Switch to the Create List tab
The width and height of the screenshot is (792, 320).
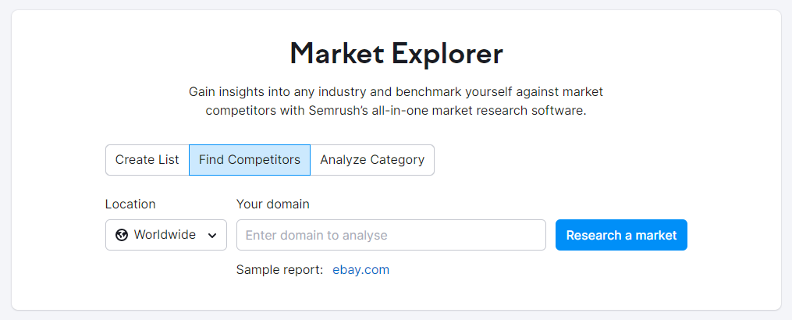(x=147, y=160)
